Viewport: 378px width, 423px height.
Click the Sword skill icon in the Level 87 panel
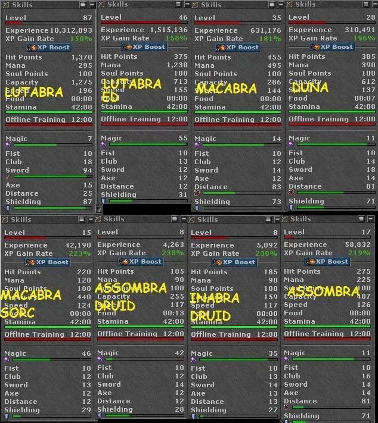pos(8,177)
